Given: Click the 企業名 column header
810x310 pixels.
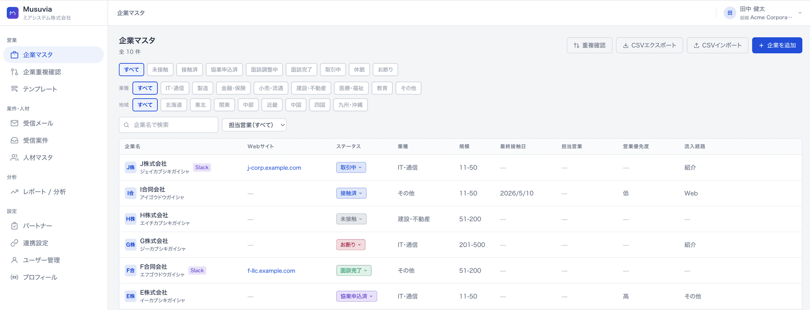Looking at the screenshot, I should (x=132, y=146).
